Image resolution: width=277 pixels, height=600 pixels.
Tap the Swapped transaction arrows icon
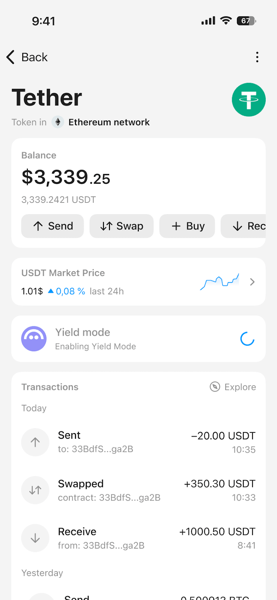pyautogui.click(x=35, y=490)
